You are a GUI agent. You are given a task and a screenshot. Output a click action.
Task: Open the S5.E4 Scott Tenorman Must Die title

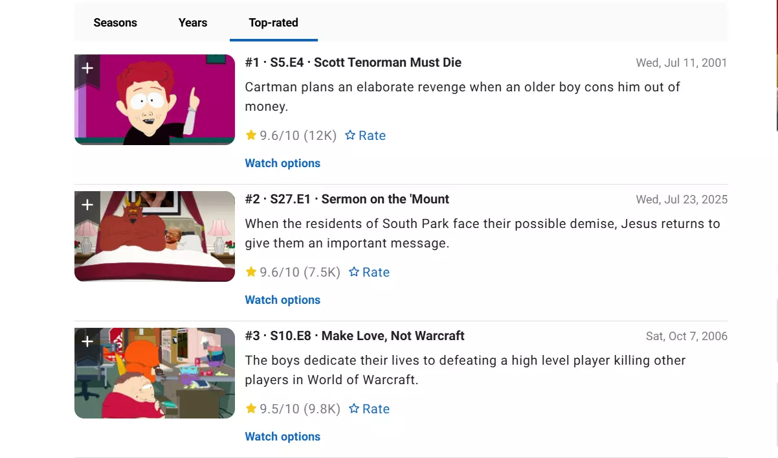click(353, 63)
